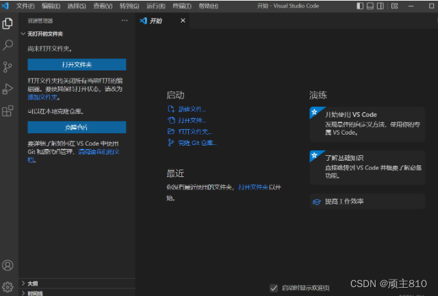This screenshot has height=296, width=438.
Task: Toggle the bottom panel layout icon
Action: click(370, 6)
